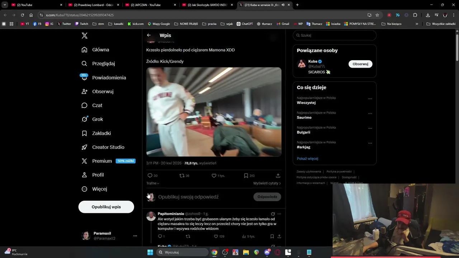This screenshot has height=258, width=459.
Task: Open a new browser tab
Action: coord(297,5)
